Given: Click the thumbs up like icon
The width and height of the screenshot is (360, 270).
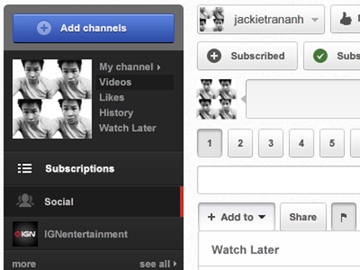Looking at the screenshot, I should 346,19.
